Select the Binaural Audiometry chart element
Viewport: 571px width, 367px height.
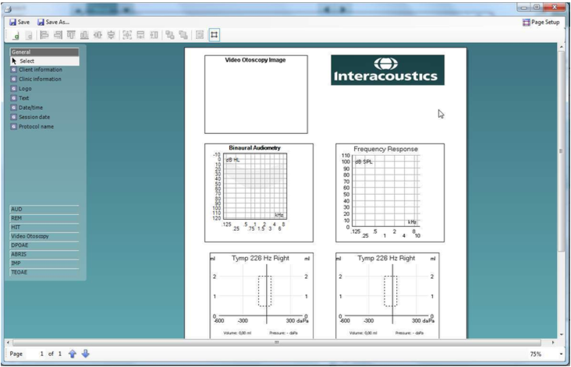[258, 192]
